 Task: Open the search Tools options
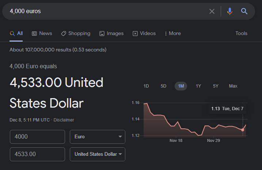pos(241,33)
